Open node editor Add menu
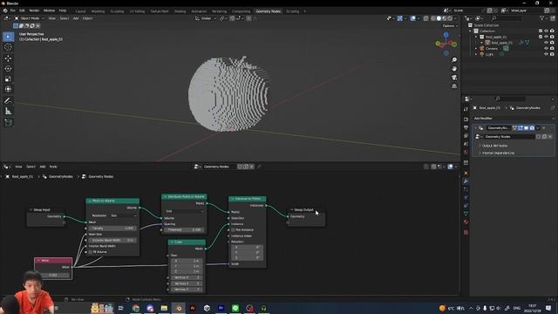 (x=43, y=167)
